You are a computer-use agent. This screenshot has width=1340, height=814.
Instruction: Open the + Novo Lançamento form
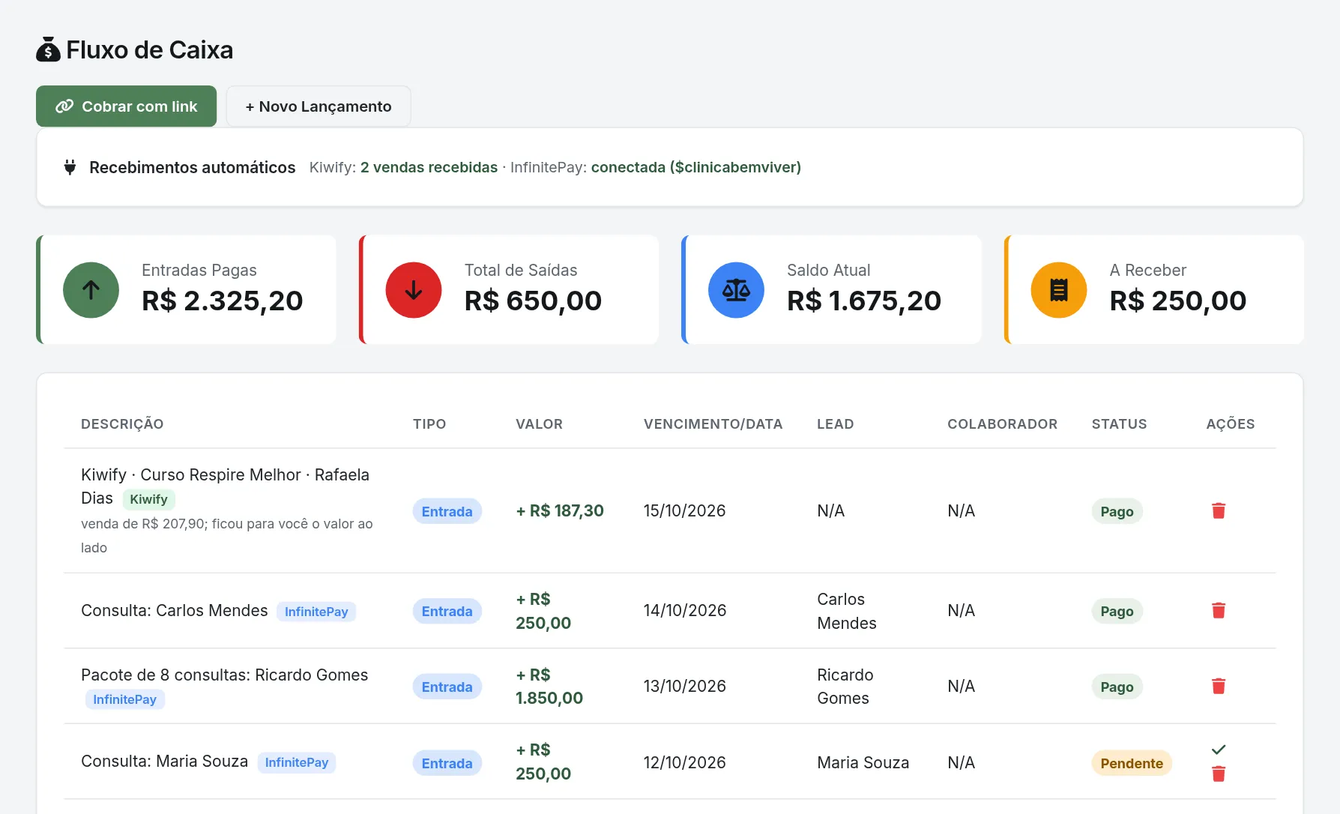(319, 106)
